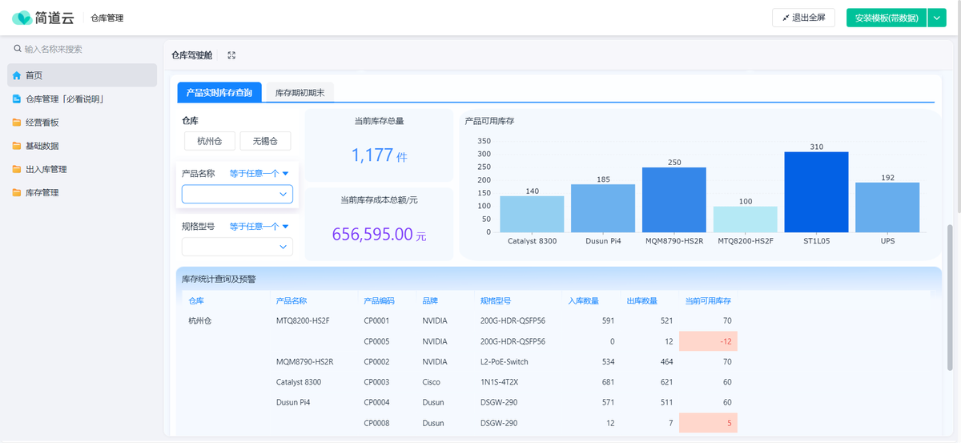Select the 产品实时库存查询 tab
Viewport: 961px width, 443px height.
[x=219, y=93]
